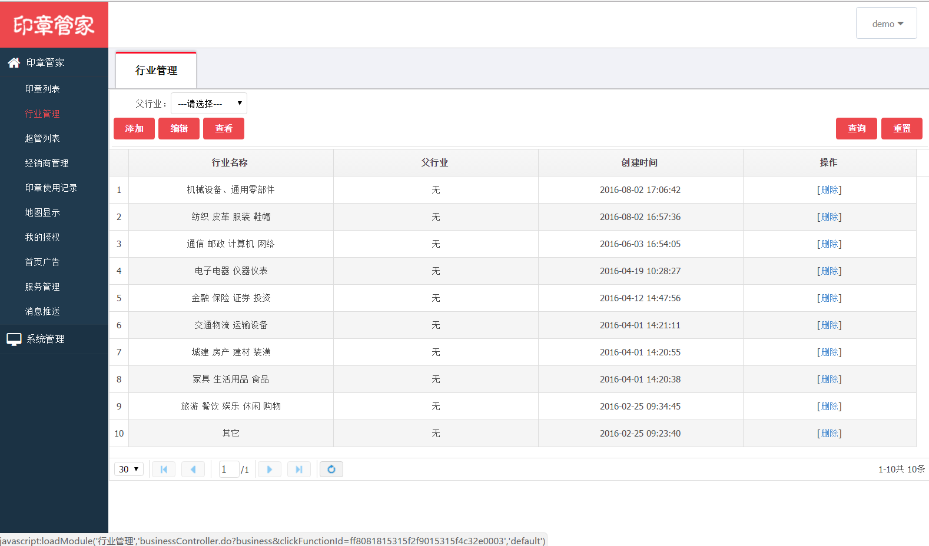Image resolution: width=929 pixels, height=546 pixels.
Task: Expand the 印章管家 sidebar section
Action: click(x=54, y=62)
